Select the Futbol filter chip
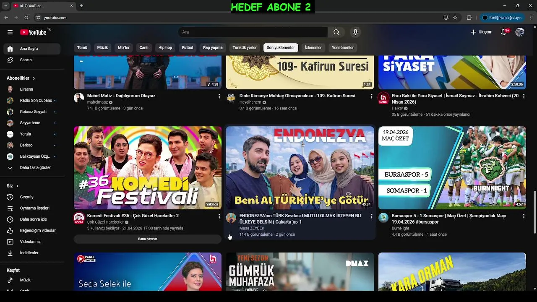The height and width of the screenshot is (302, 537). 188,48
